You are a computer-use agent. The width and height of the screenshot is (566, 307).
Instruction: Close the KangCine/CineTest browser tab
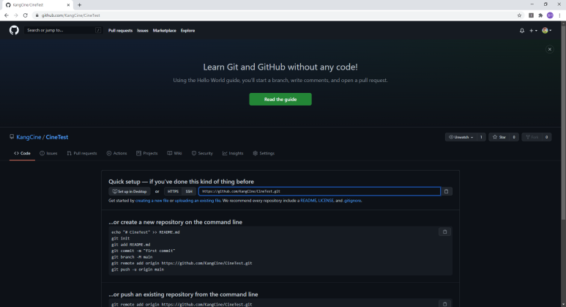[x=68, y=5]
